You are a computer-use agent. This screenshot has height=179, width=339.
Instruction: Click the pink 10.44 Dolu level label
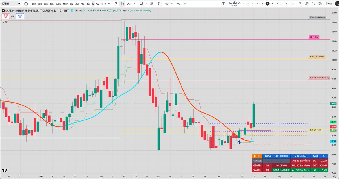pos(314,37)
